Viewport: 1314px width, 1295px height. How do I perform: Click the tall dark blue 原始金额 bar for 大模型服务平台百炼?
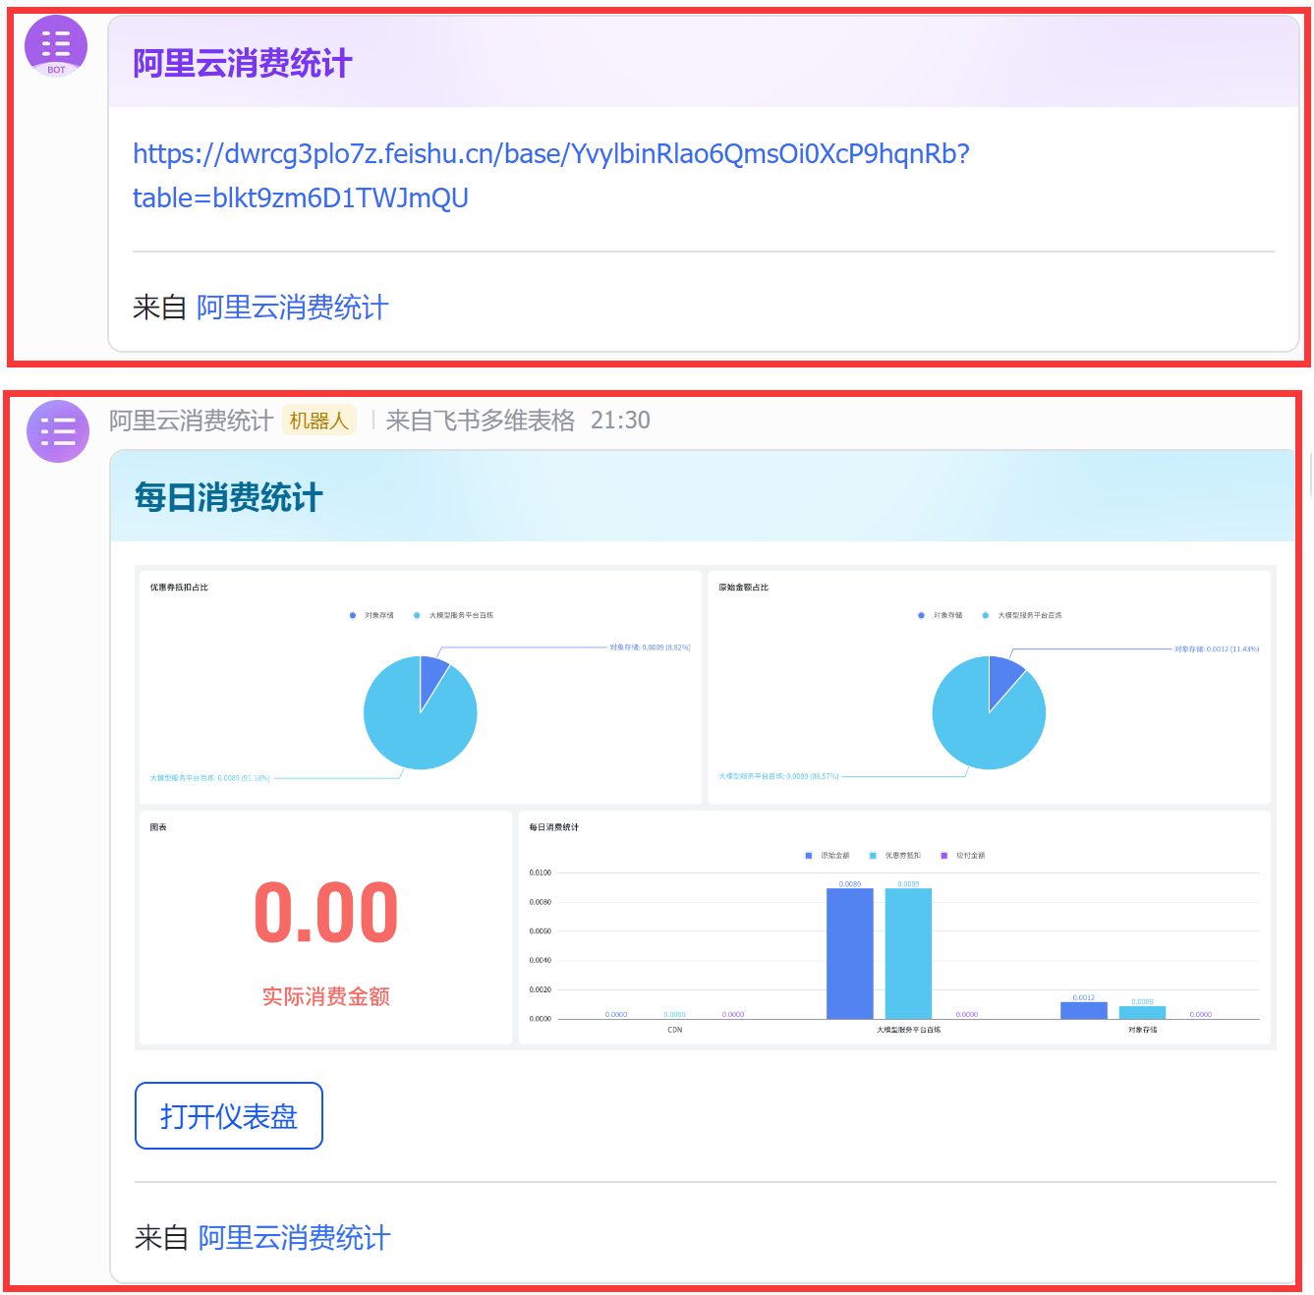(x=850, y=953)
